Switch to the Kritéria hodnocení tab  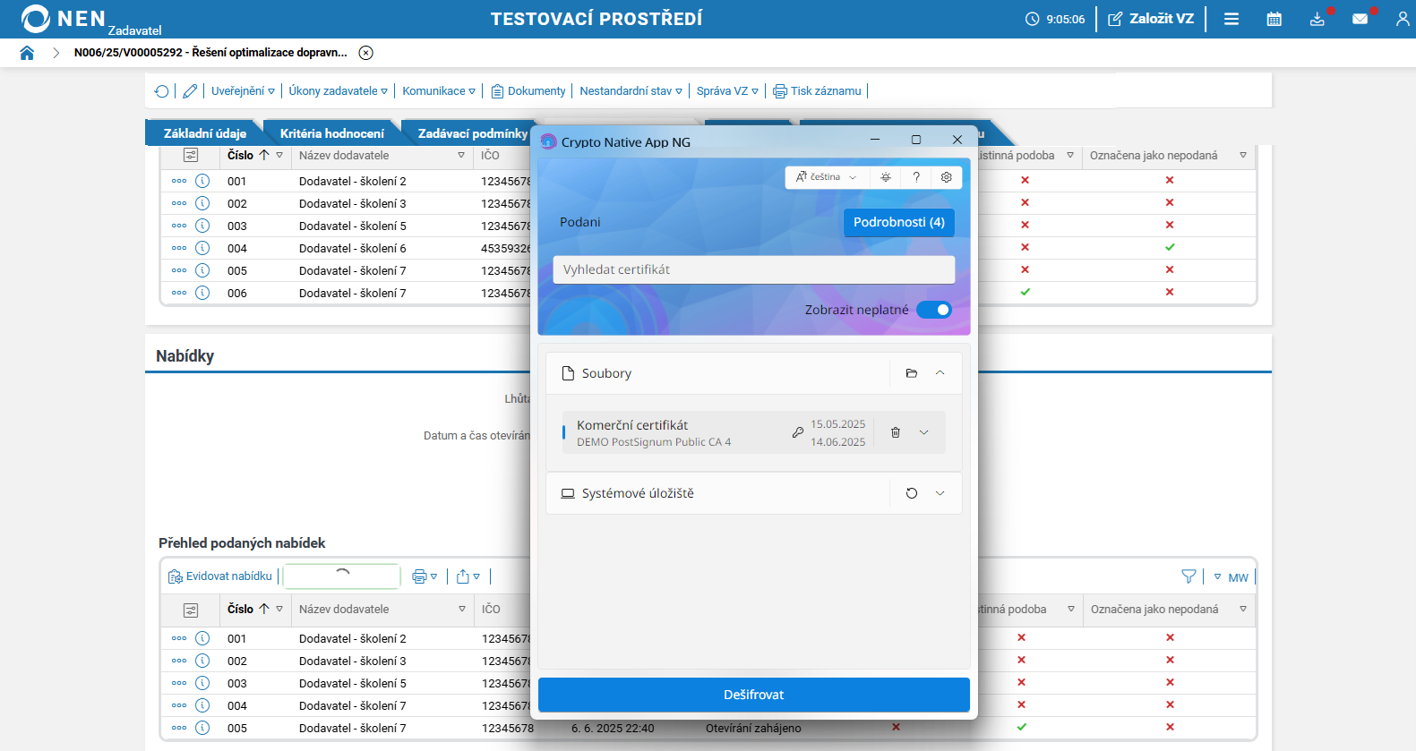331,133
